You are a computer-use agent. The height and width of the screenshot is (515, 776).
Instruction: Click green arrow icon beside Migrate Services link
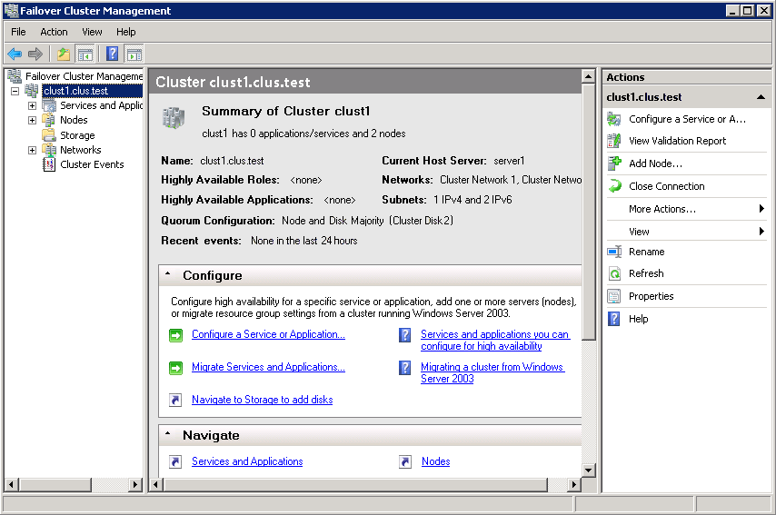tap(175, 368)
